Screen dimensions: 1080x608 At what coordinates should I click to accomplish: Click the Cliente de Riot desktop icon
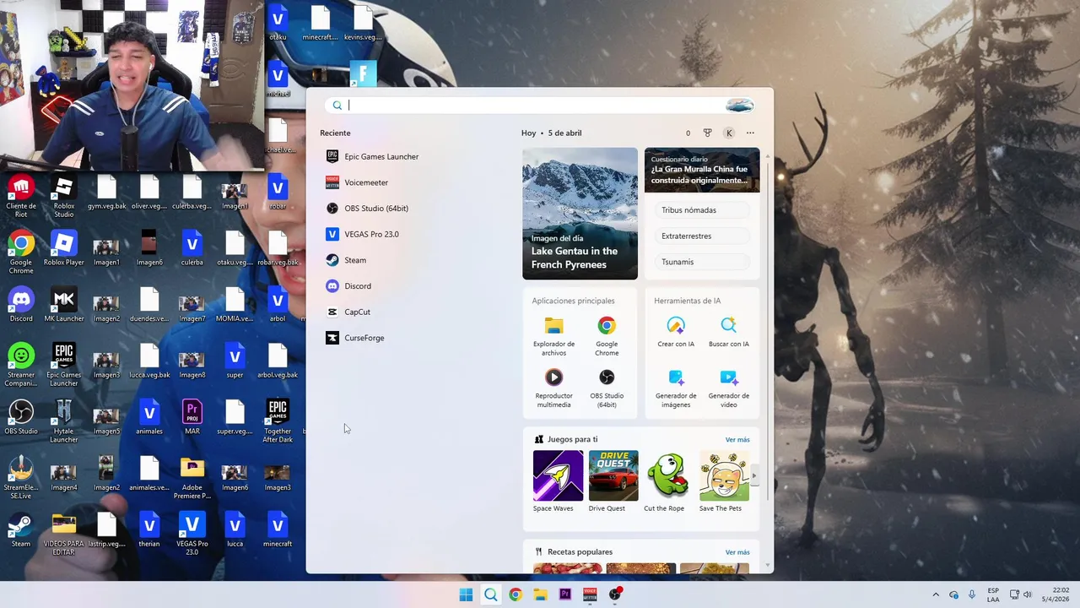[21, 195]
